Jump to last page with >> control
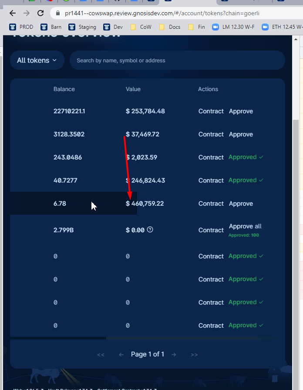 coord(194,355)
